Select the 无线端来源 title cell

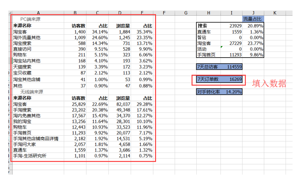pos(32,92)
